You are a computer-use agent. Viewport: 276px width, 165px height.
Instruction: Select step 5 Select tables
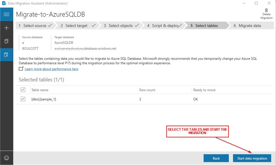point(206,25)
